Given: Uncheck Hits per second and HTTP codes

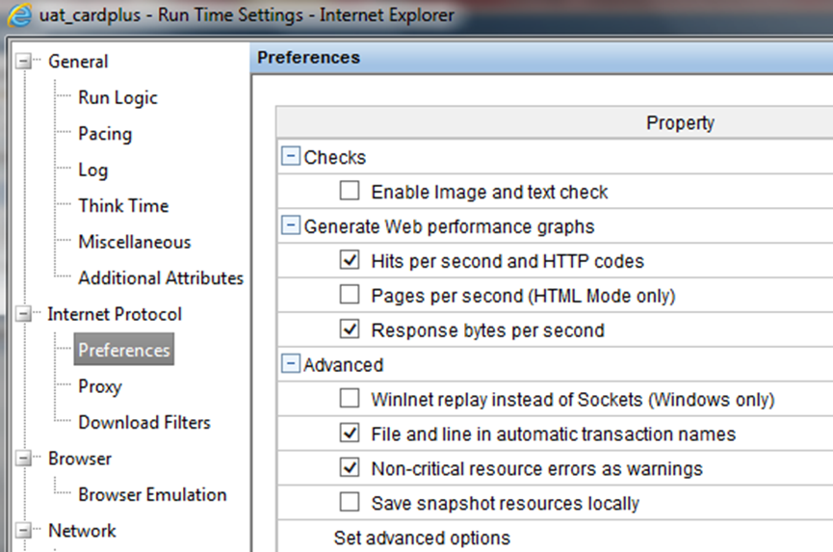Looking at the screenshot, I should click(x=349, y=260).
